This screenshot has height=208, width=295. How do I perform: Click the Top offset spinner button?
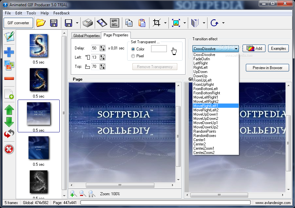coord(102,66)
